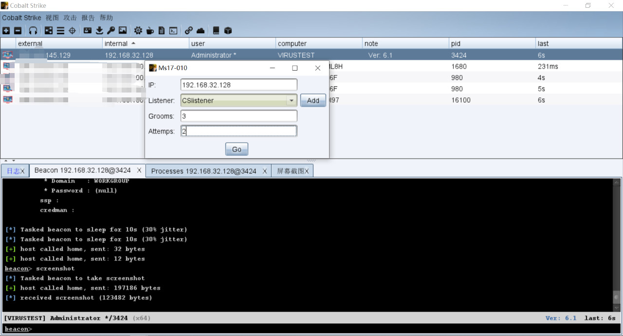Image resolution: width=623 pixels, height=336 pixels.
Task: Open Manage Web Server cloud icon
Action: (201, 31)
